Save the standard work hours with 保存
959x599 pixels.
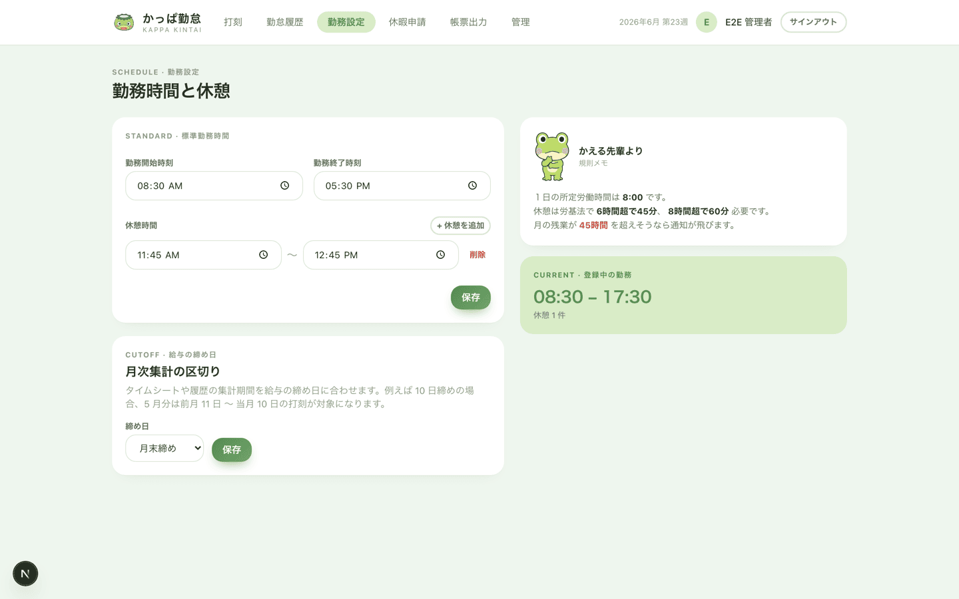(x=471, y=298)
